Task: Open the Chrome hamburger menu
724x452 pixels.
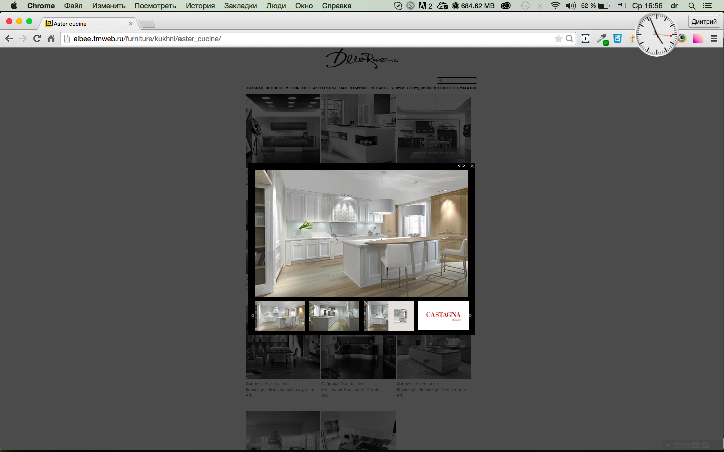Action: pyautogui.click(x=714, y=39)
